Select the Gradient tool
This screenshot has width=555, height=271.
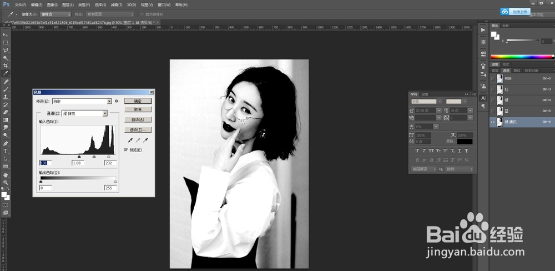[6, 120]
